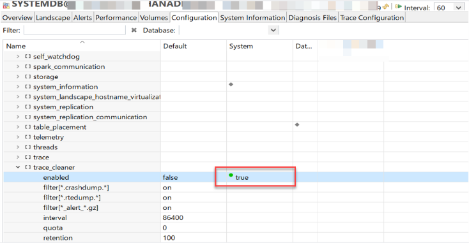This screenshot has height=243, width=469.
Task: Select the spark_communication section icon
Action: (28, 66)
